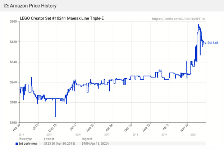Click the Lowest column header in legend
Viewport: 224px width, 149px height.
[50, 139]
